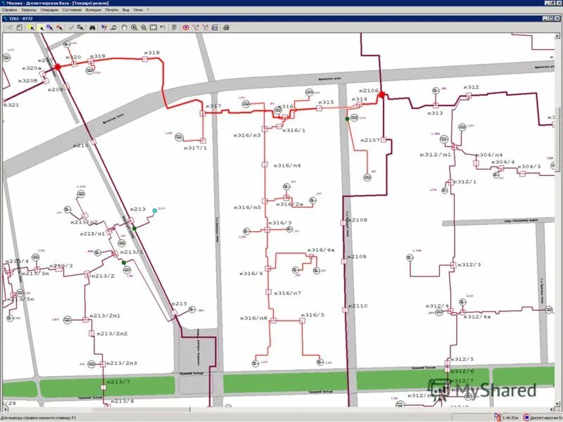The height and width of the screenshot is (422, 563).
Task: Click the zoom in magnifier icon
Action: click(x=134, y=27)
